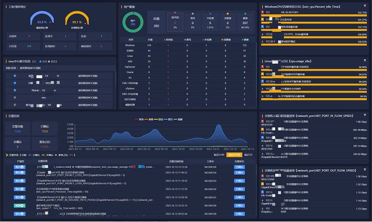Image resolution: width=372 pixels, height=222 pixels.
Task: Click the filter icon on NET_PORT_OUT_FLOW_SPEED panel
Action: (365, 169)
